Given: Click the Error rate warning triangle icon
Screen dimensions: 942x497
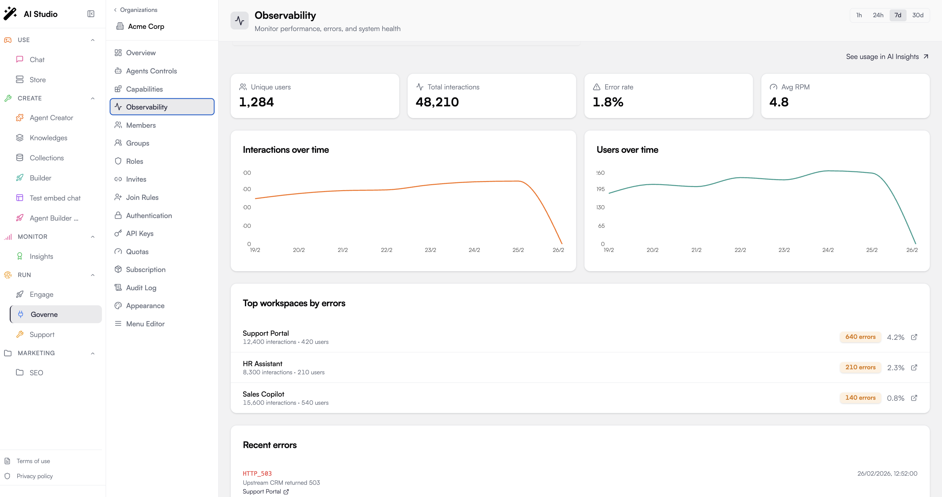Looking at the screenshot, I should [596, 87].
